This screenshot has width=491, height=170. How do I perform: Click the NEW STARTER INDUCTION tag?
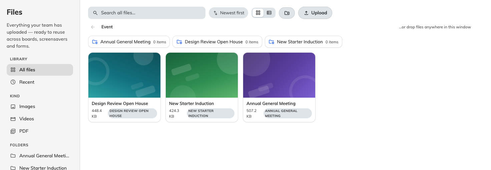pos(210,113)
